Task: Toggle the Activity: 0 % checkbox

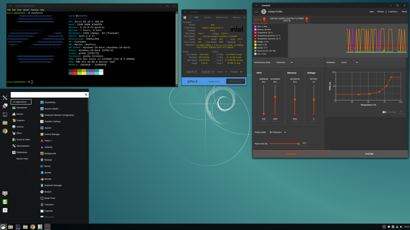Action: pos(255,48)
